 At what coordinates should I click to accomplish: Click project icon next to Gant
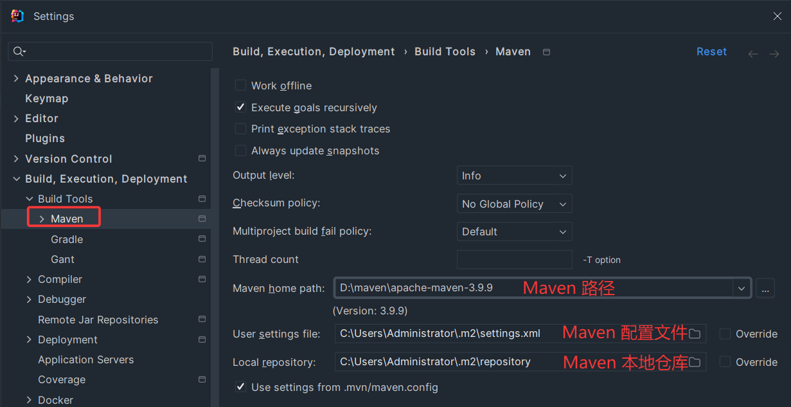click(x=202, y=259)
